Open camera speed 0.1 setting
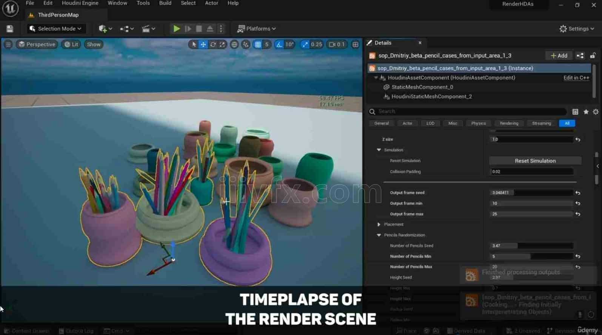Viewport: 602px width, 335px height. [337, 45]
